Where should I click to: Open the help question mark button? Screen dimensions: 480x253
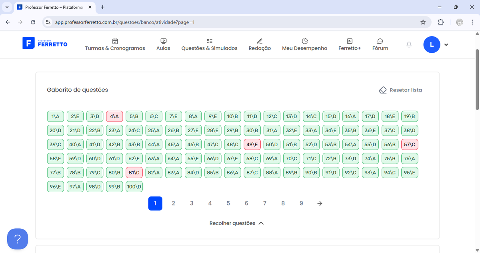click(18, 239)
